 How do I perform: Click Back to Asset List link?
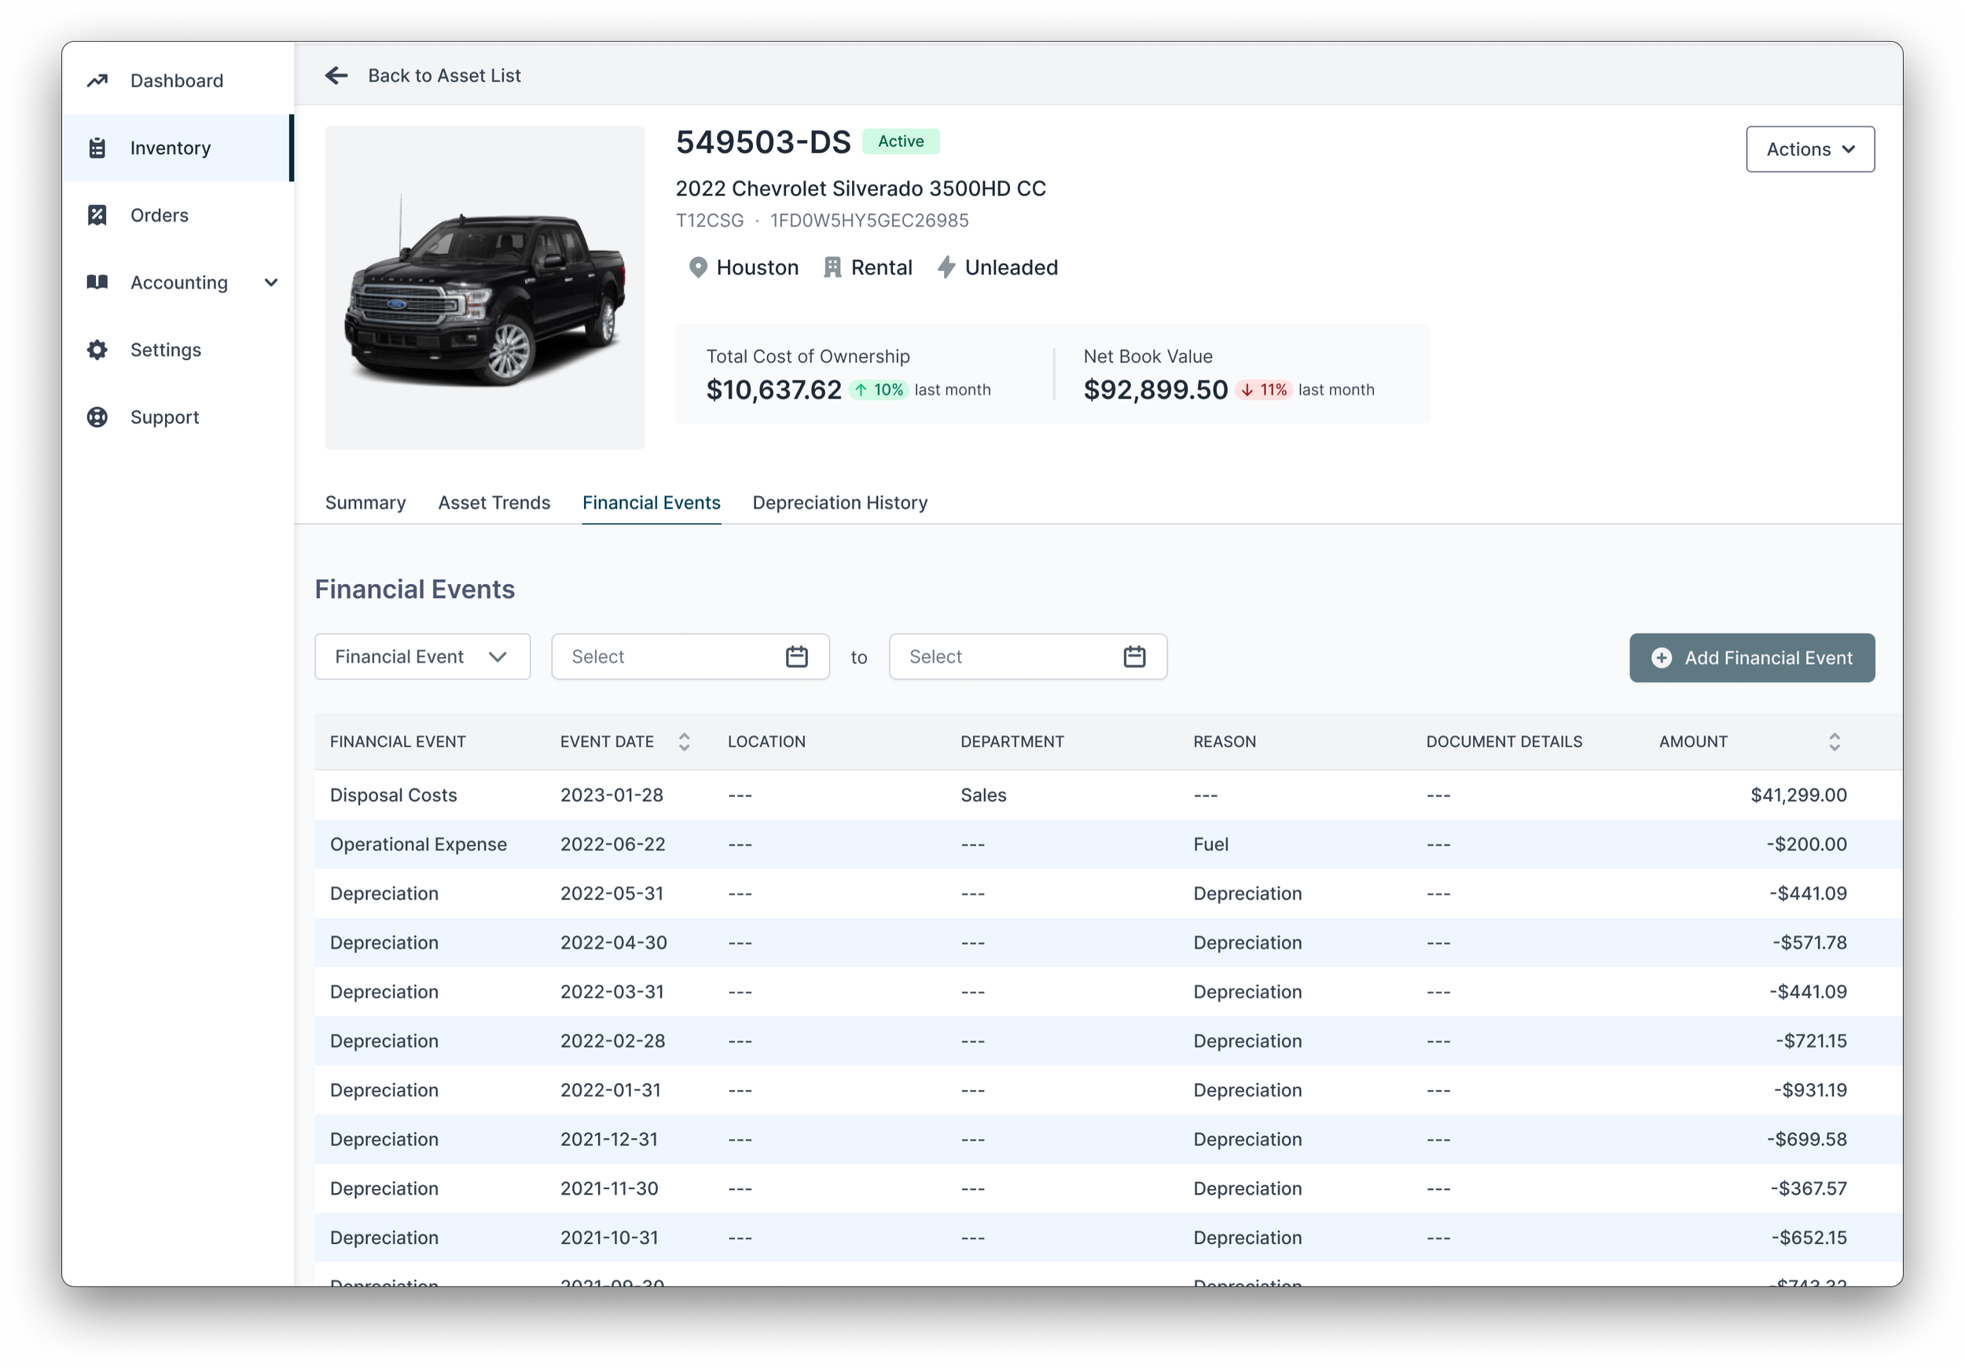pos(443,75)
